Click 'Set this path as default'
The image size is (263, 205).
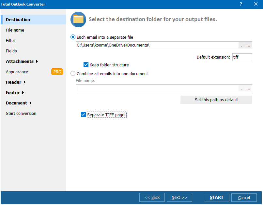pyautogui.click(x=216, y=100)
